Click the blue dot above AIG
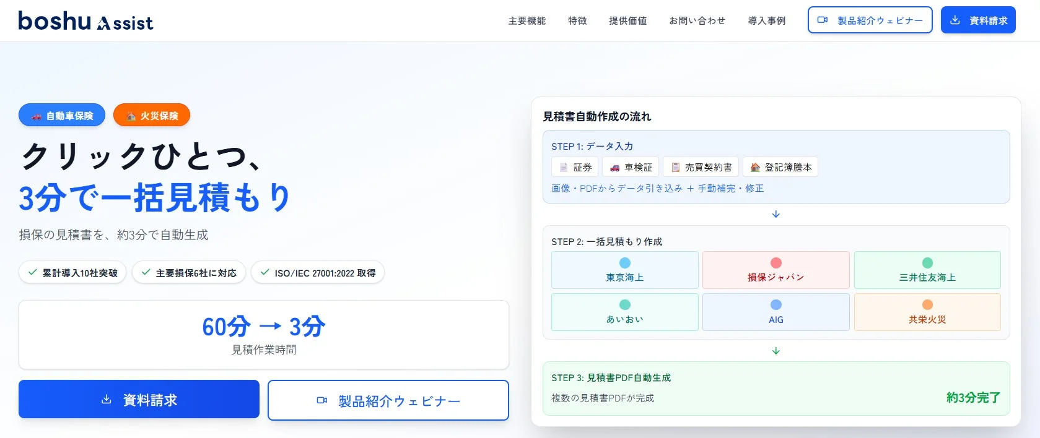 pyautogui.click(x=776, y=304)
